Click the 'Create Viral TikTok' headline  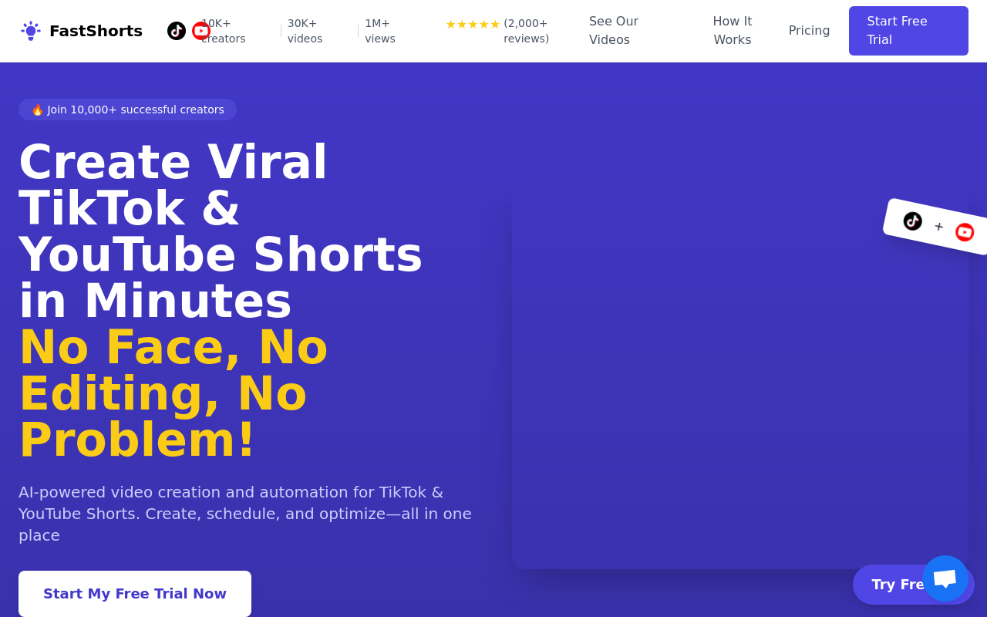[221, 231]
